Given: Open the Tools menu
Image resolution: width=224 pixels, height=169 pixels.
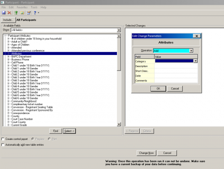Looking at the screenshot, I should click(x=34, y=7).
